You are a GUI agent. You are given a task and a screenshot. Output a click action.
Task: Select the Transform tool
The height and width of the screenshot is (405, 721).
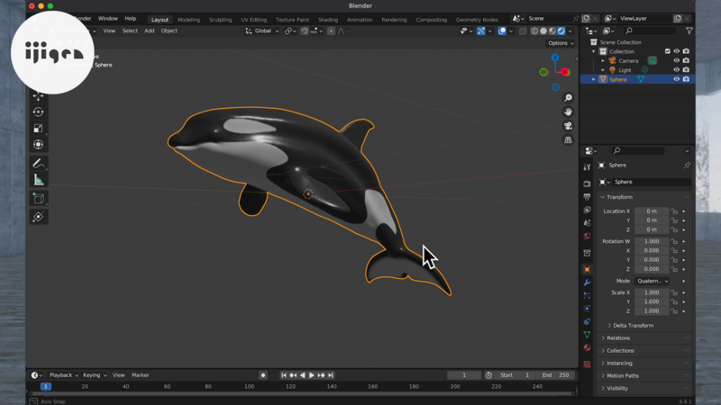click(38, 145)
